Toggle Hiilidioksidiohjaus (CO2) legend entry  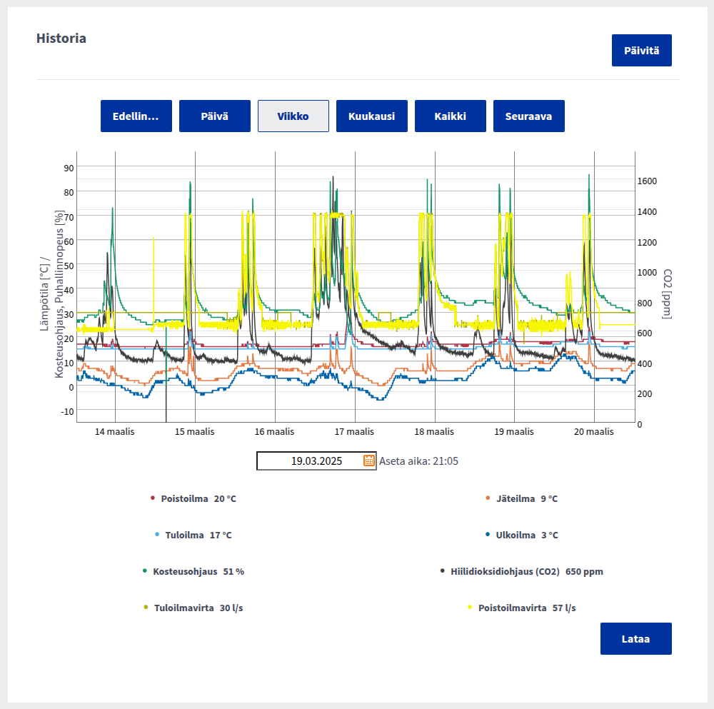(526, 571)
